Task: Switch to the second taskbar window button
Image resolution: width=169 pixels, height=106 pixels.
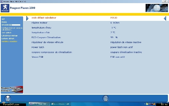Action: pyautogui.click(x=60, y=104)
